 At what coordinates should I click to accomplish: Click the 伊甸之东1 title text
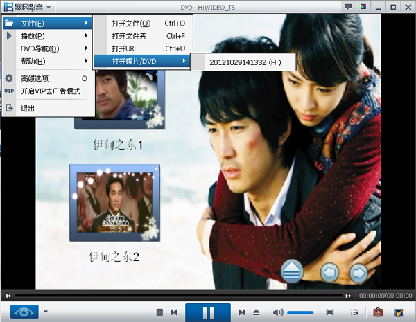[118, 145]
